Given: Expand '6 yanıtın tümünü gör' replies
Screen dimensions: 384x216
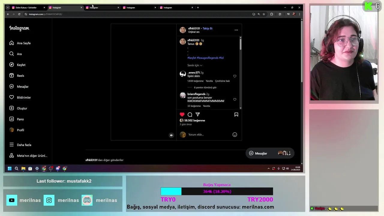Looking at the screenshot, I should tap(205, 88).
